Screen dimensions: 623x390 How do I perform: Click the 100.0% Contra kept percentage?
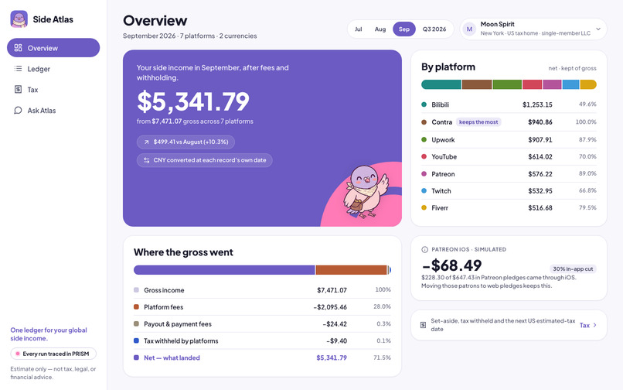point(586,121)
